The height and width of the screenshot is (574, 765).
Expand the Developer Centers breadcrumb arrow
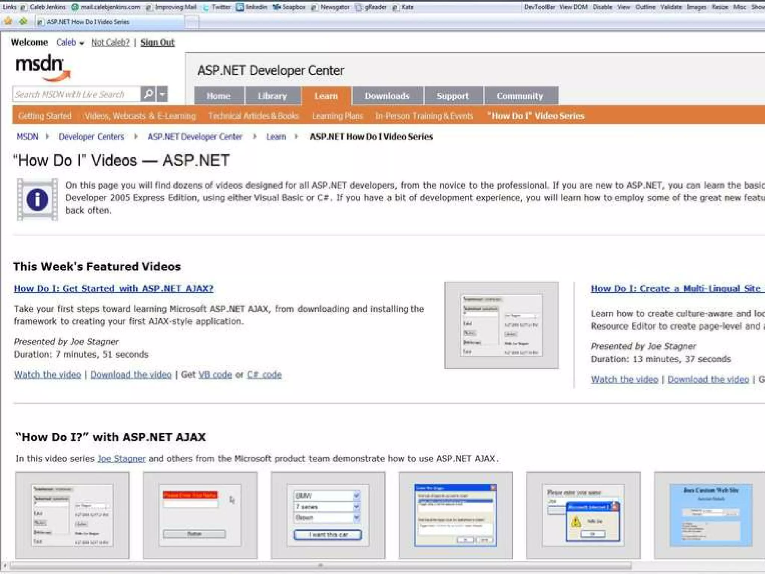[136, 137]
